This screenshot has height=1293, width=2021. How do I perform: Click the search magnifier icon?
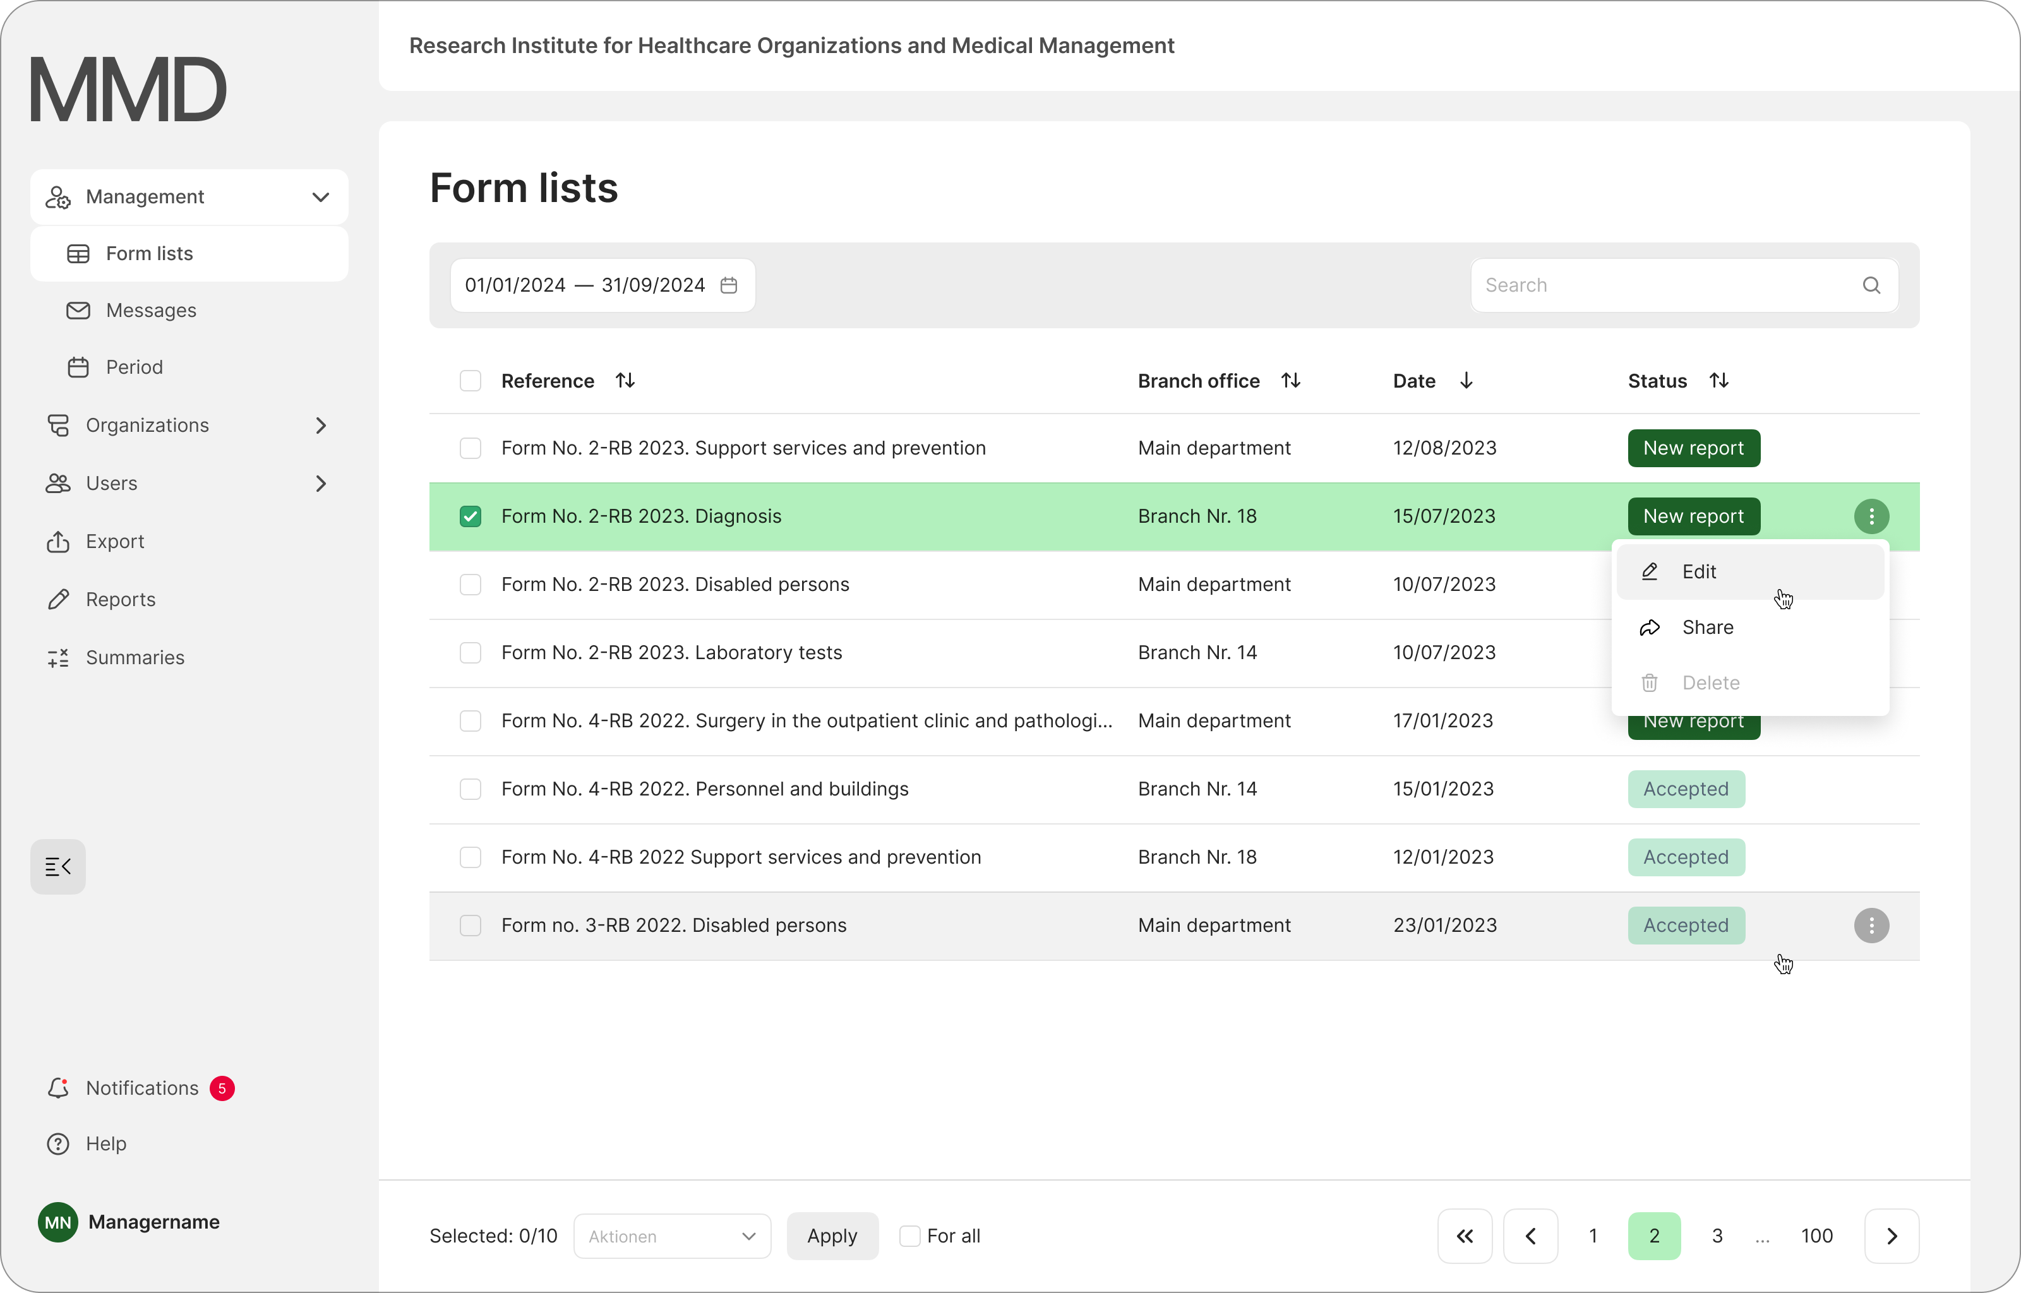[x=1871, y=285]
